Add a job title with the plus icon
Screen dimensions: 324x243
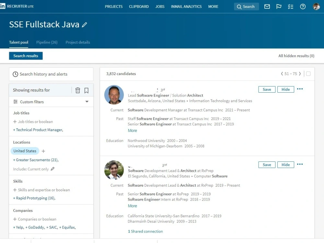(15, 122)
